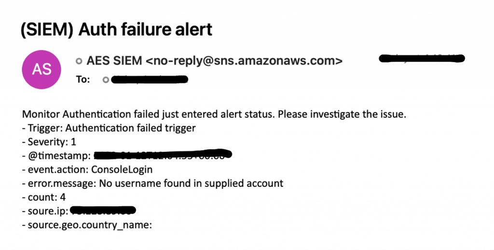Viewport: 494px width, 250px height.
Task: Click the redacted @timestamp value
Action: 163,155
